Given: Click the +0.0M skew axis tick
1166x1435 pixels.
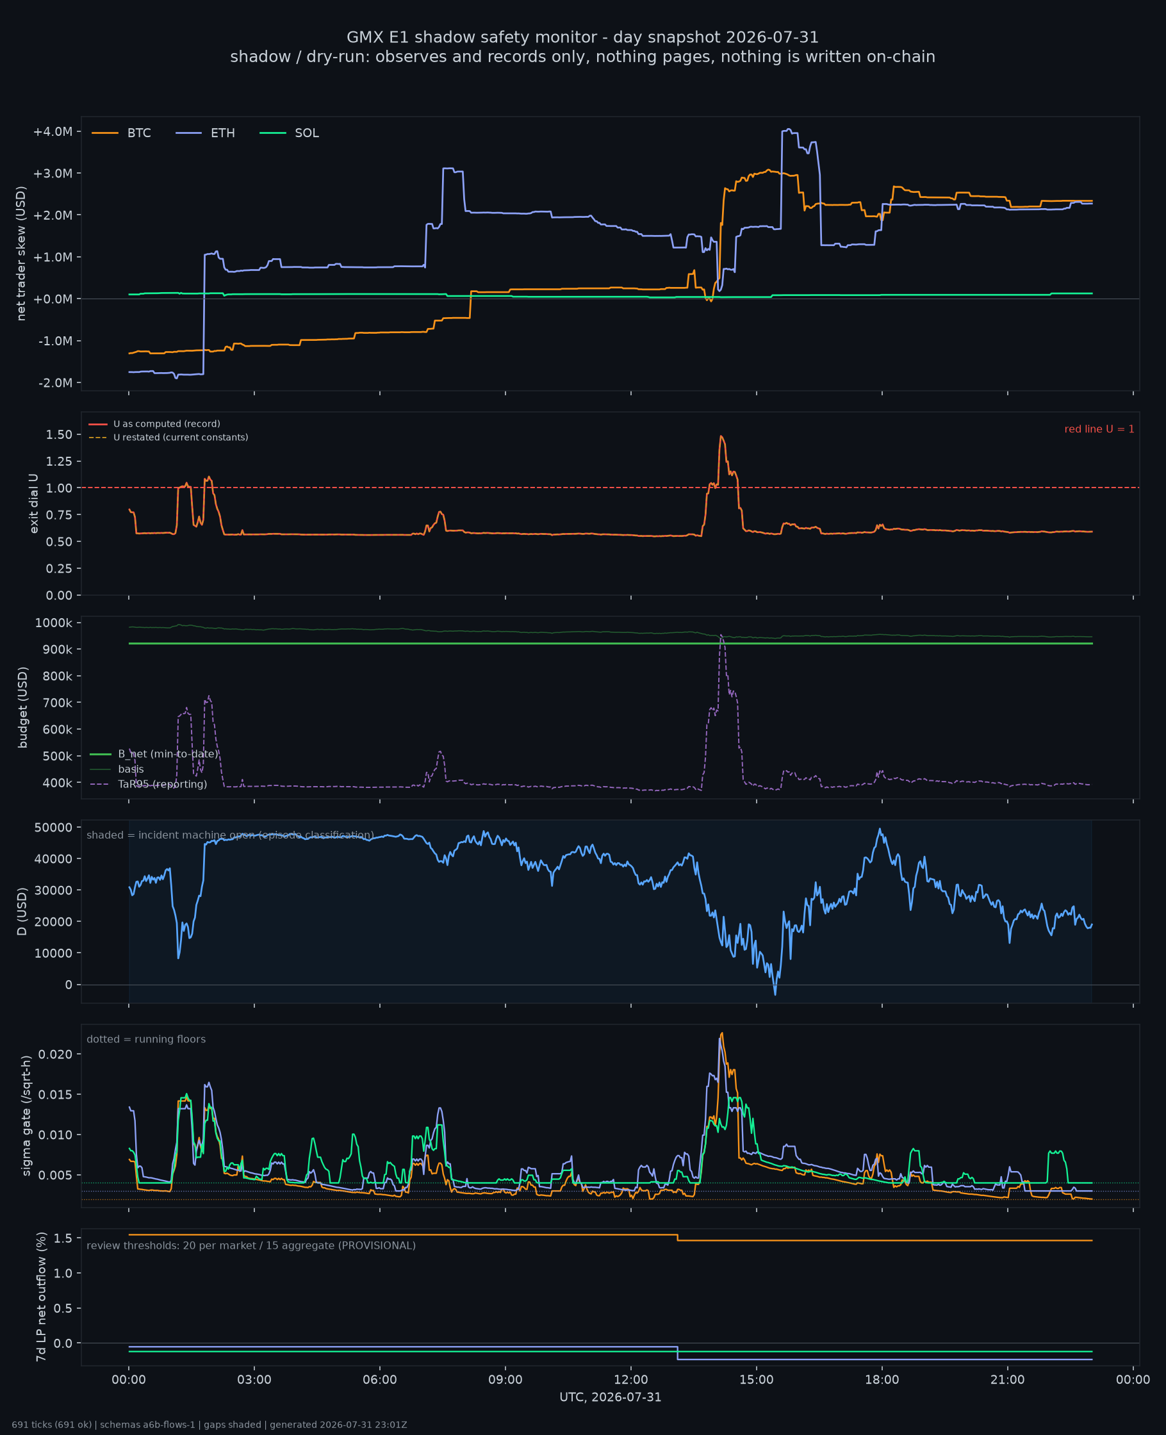Looking at the screenshot, I should (53, 299).
